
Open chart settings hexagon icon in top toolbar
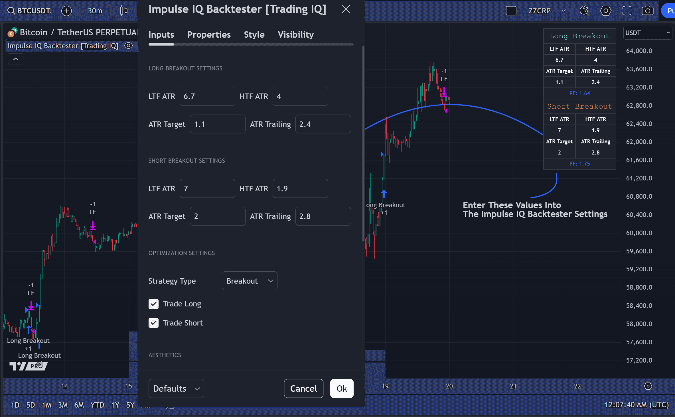pos(605,11)
